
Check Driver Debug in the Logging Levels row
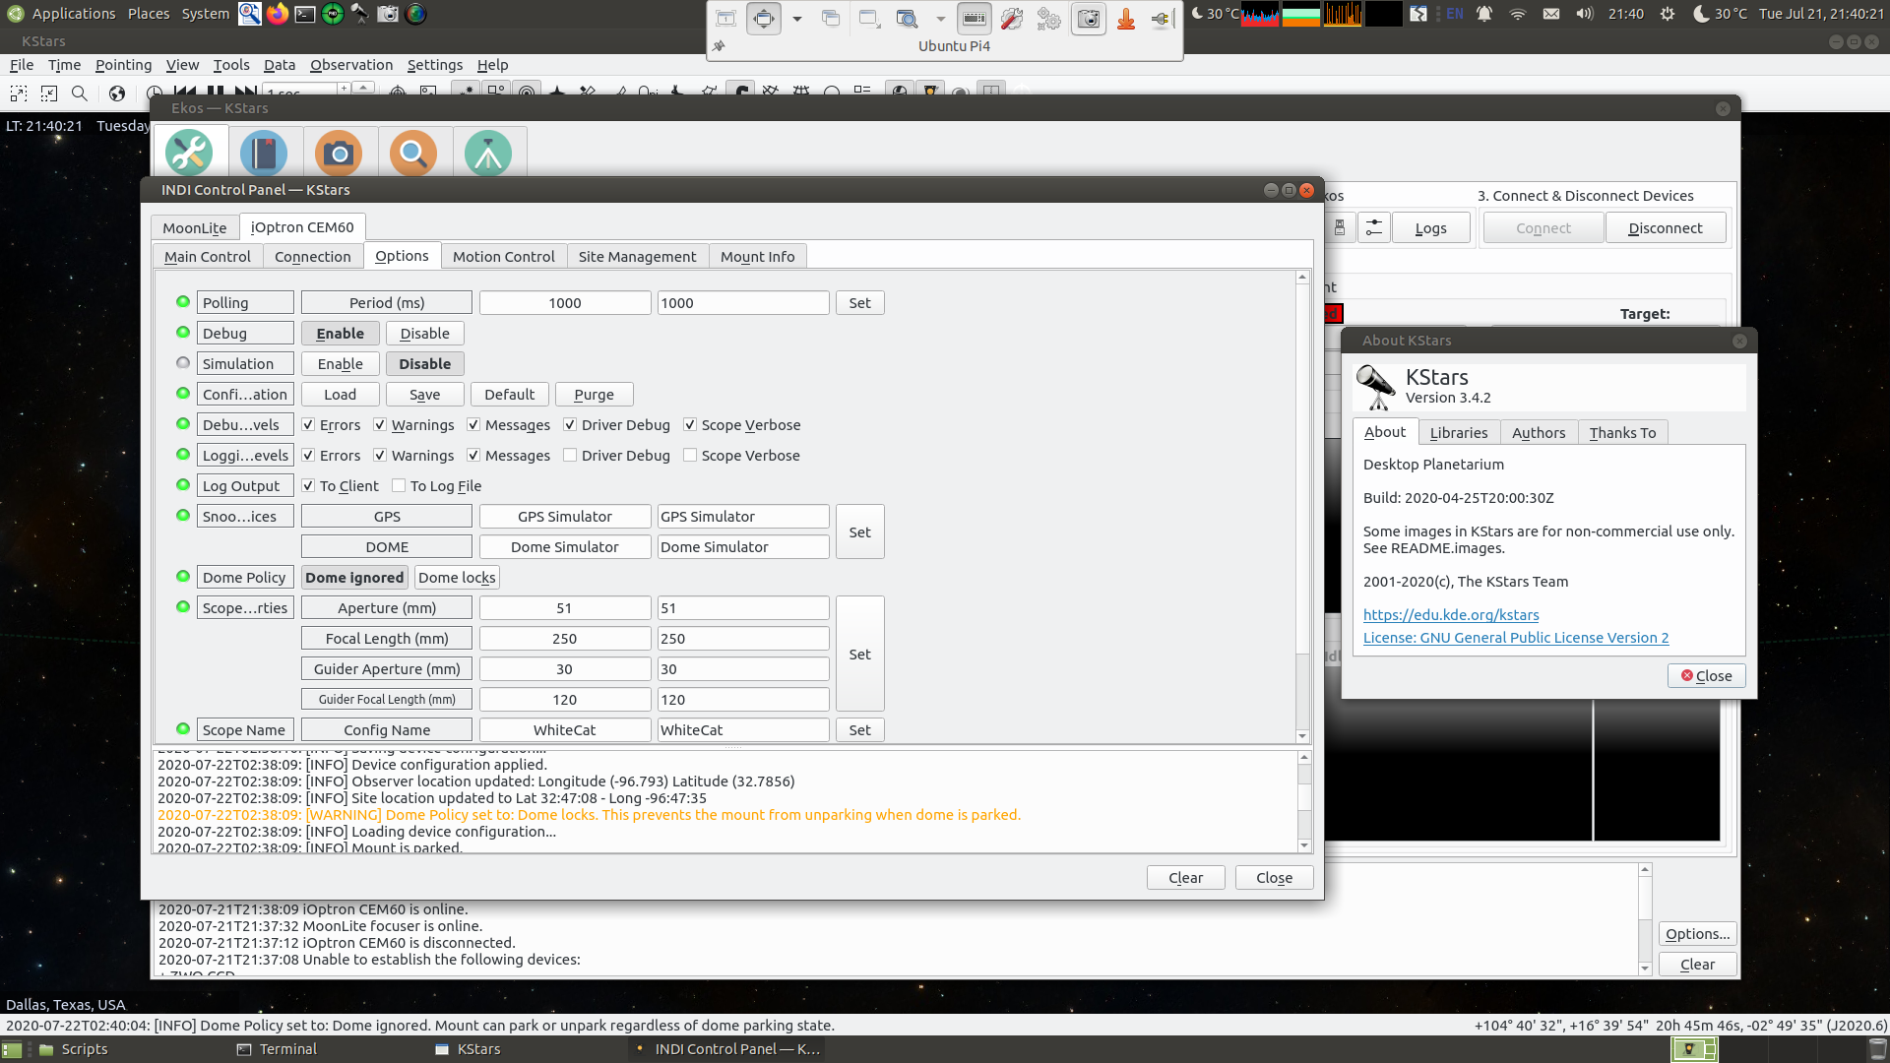click(x=570, y=456)
